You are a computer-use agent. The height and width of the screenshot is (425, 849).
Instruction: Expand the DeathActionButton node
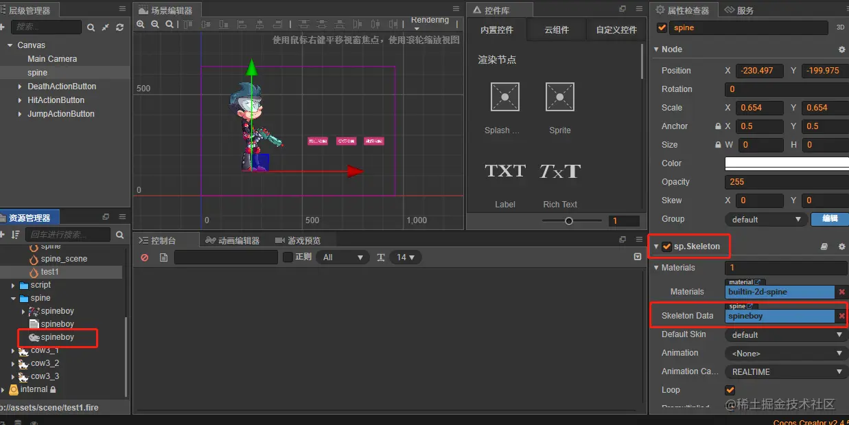pyautogui.click(x=20, y=87)
